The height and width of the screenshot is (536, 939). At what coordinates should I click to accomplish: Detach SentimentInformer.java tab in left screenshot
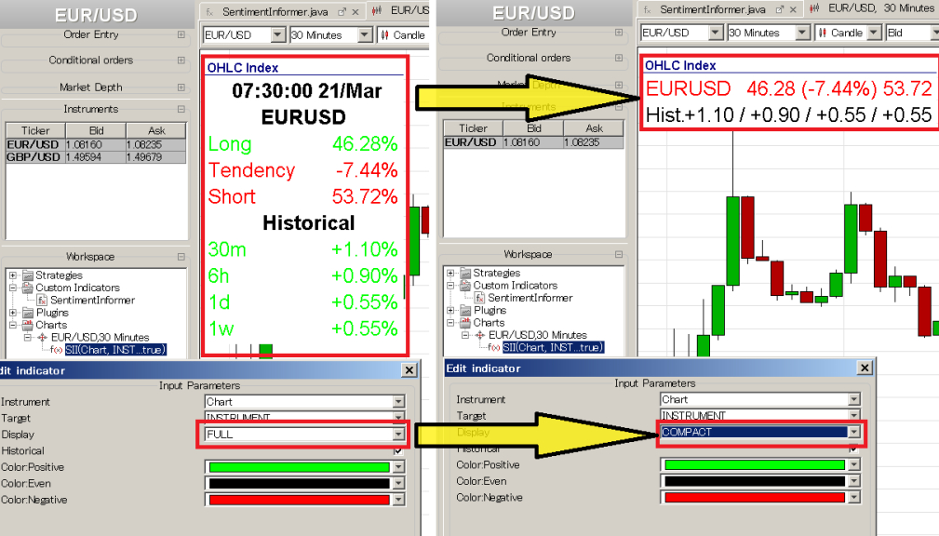click(x=342, y=12)
